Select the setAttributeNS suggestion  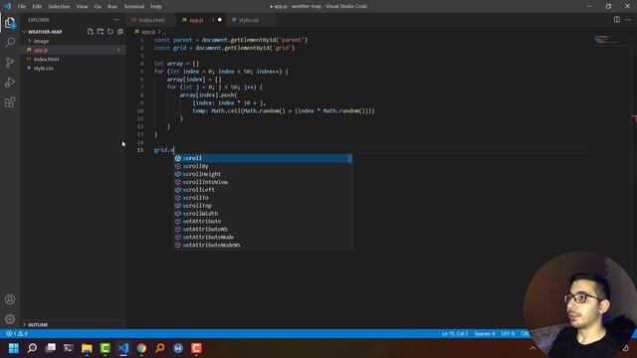coord(263,230)
